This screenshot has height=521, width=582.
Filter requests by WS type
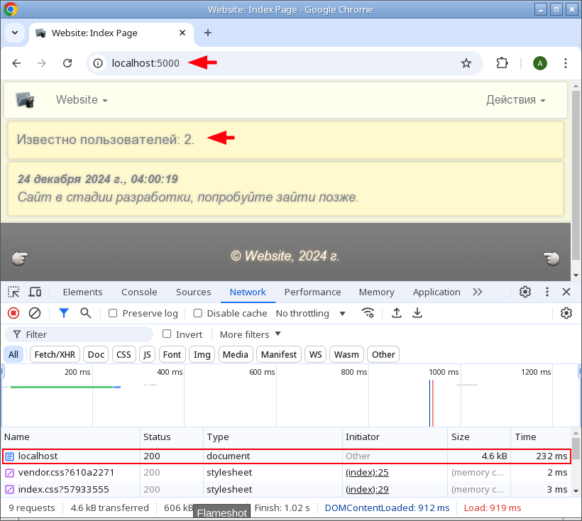click(x=316, y=354)
